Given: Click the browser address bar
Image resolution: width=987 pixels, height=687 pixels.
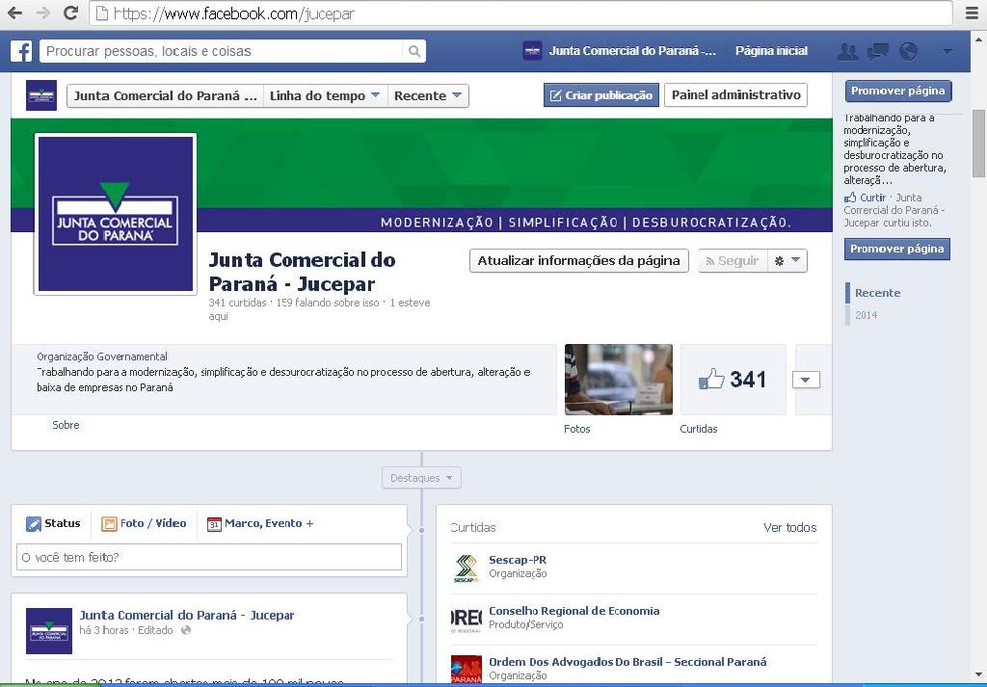Looking at the screenshot, I should [520, 13].
